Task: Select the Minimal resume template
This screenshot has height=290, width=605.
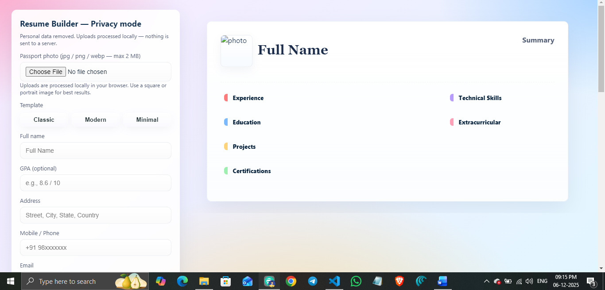Action: pos(147,120)
